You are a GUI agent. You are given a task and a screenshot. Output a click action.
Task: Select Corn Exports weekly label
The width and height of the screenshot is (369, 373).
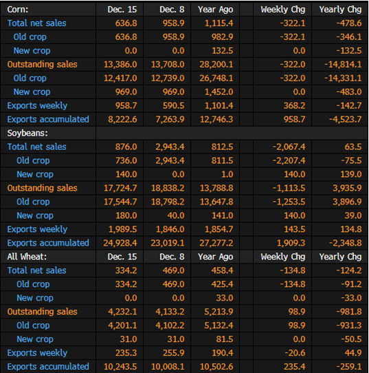(37, 105)
